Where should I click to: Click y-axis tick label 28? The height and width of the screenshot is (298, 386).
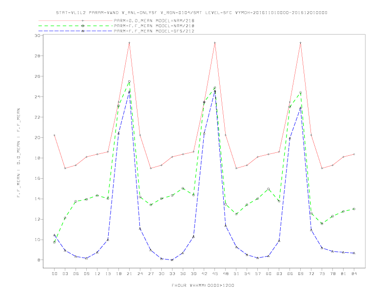[38, 56]
